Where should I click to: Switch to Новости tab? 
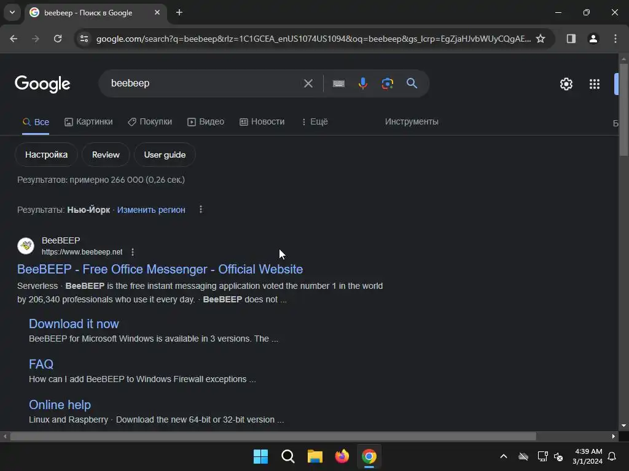point(262,122)
